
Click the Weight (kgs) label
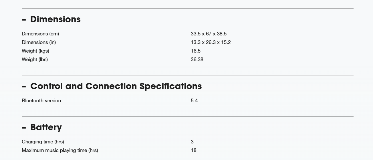point(35,51)
